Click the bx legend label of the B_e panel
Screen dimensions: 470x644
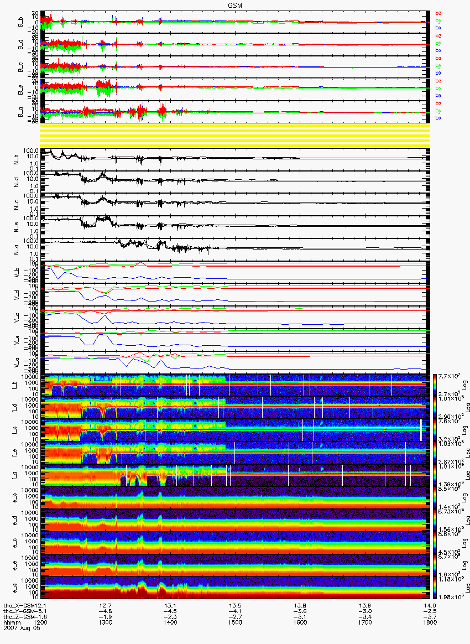438,95
